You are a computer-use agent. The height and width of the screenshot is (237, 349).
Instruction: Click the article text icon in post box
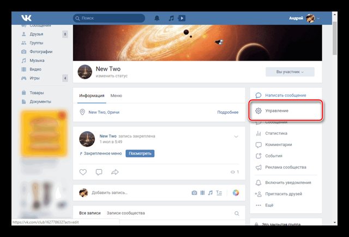pyautogui.click(x=219, y=193)
